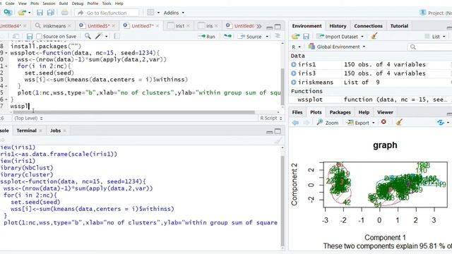
Task: Show editor document in new window
Action: [16, 36]
